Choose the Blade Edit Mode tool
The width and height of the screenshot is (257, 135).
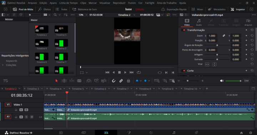click(x=79, y=81)
